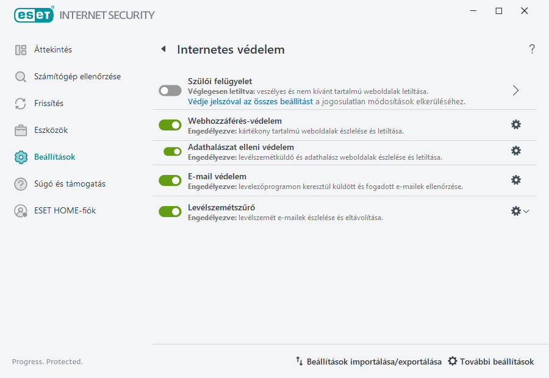Open the Áttekintés overview icon
Screen dimensions: 549x378
coord(20,49)
